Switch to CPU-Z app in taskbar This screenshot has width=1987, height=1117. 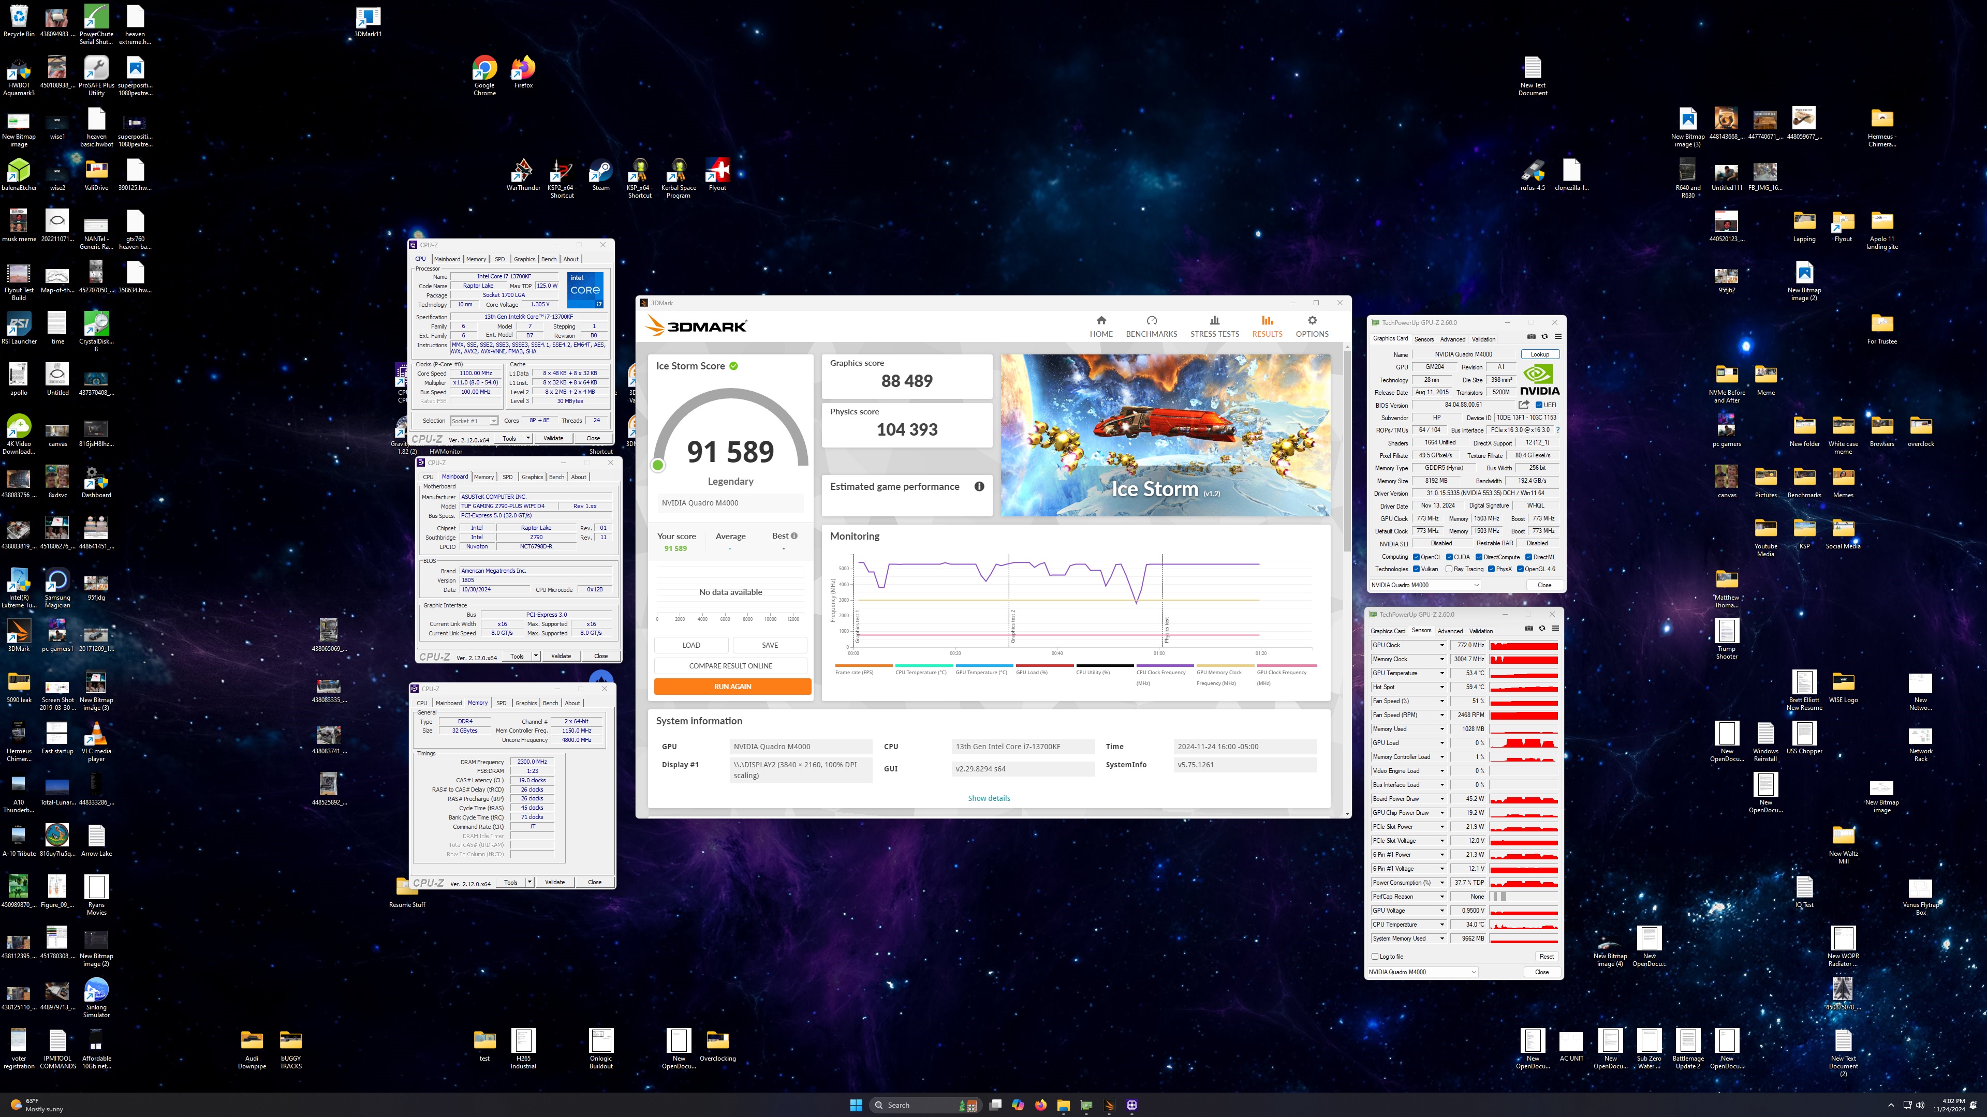click(x=1131, y=1105)
